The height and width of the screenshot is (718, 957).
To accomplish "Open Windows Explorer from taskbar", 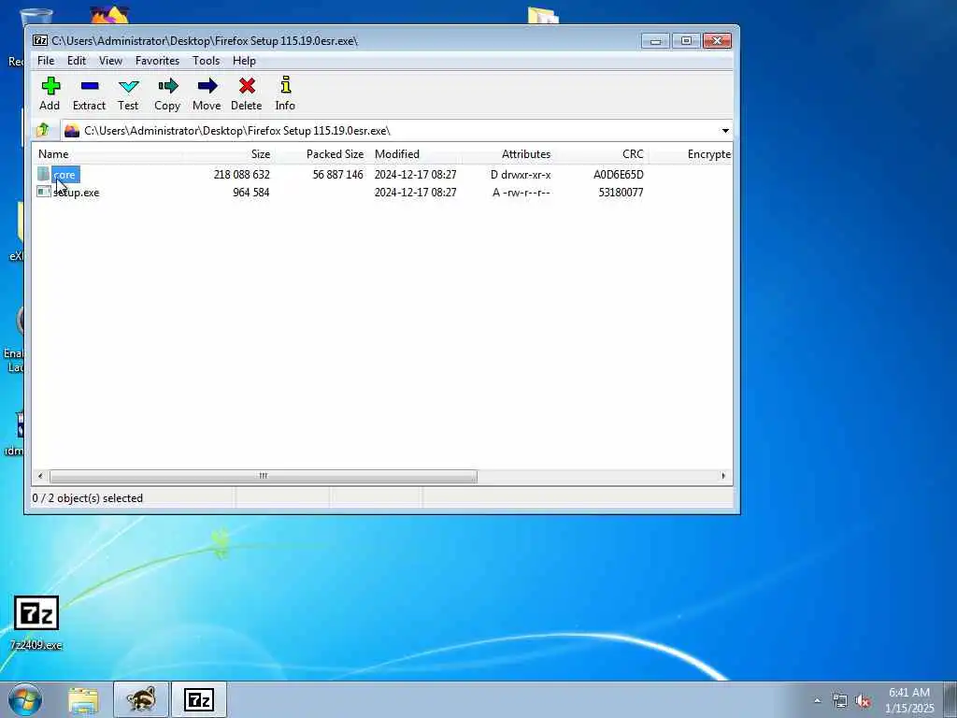I will [x=83, y=699].
